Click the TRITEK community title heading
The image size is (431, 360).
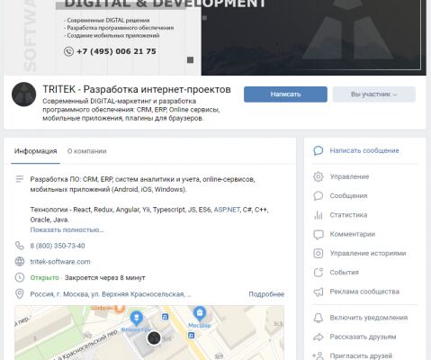(137, 89)
